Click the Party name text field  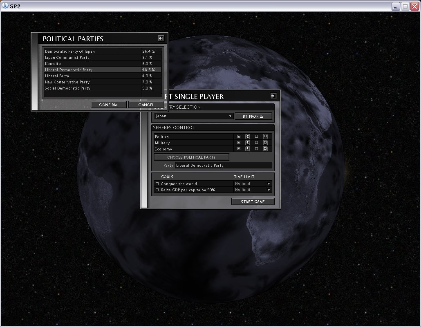click(223, 166)
